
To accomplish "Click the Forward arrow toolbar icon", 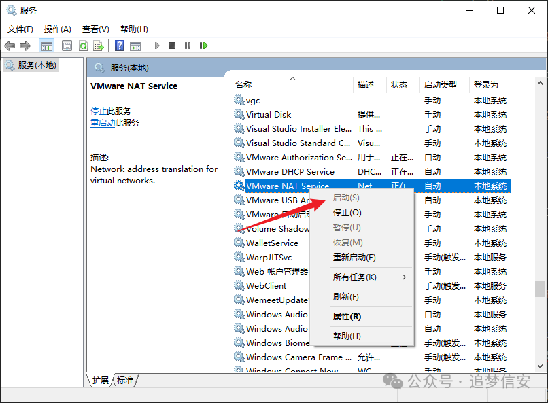I will (25, 46).
